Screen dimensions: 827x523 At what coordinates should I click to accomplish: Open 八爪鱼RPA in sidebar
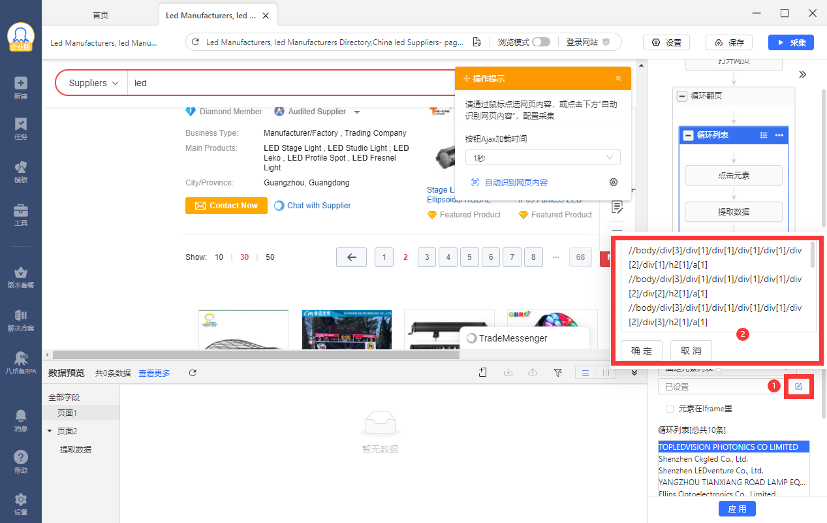(x=21, y=363)
